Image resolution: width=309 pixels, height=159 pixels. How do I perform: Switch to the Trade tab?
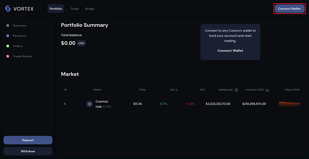click(x=75, y=9)
